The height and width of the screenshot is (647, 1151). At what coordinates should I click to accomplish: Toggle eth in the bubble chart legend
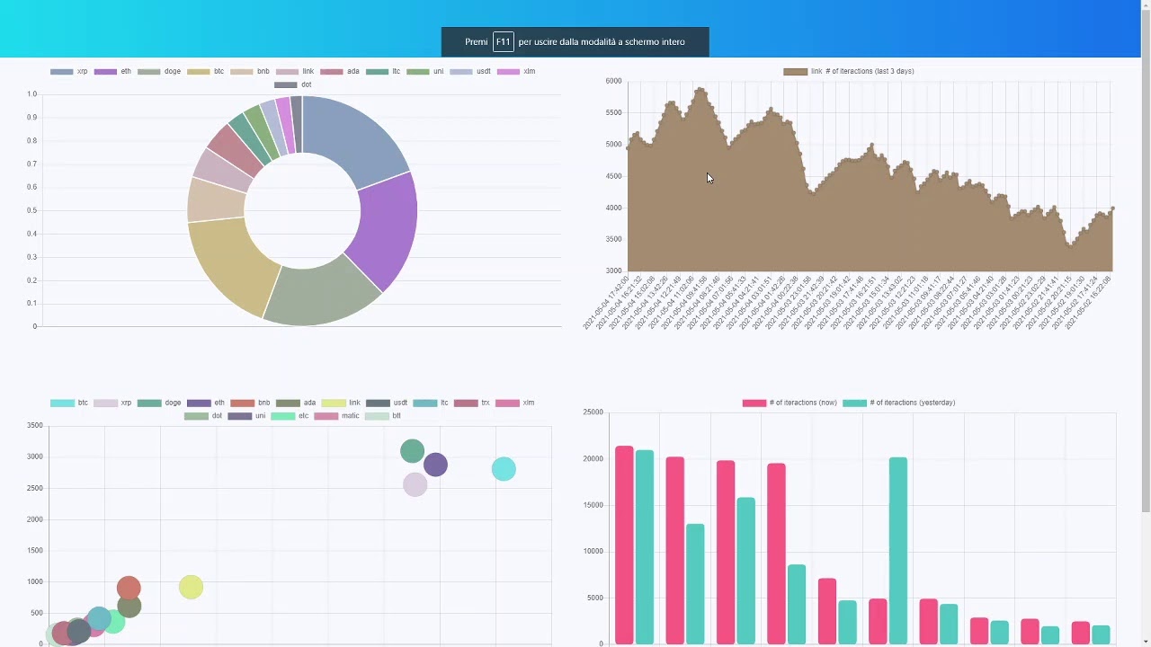coord(206,403)
